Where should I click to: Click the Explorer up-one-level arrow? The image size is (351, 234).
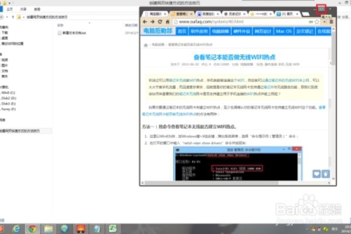click(x=13, y=17)
